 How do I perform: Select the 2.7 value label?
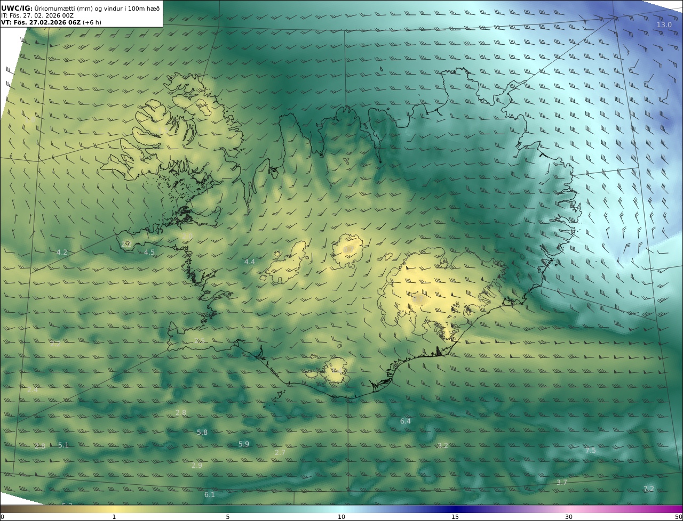click(x=280, y=452)
